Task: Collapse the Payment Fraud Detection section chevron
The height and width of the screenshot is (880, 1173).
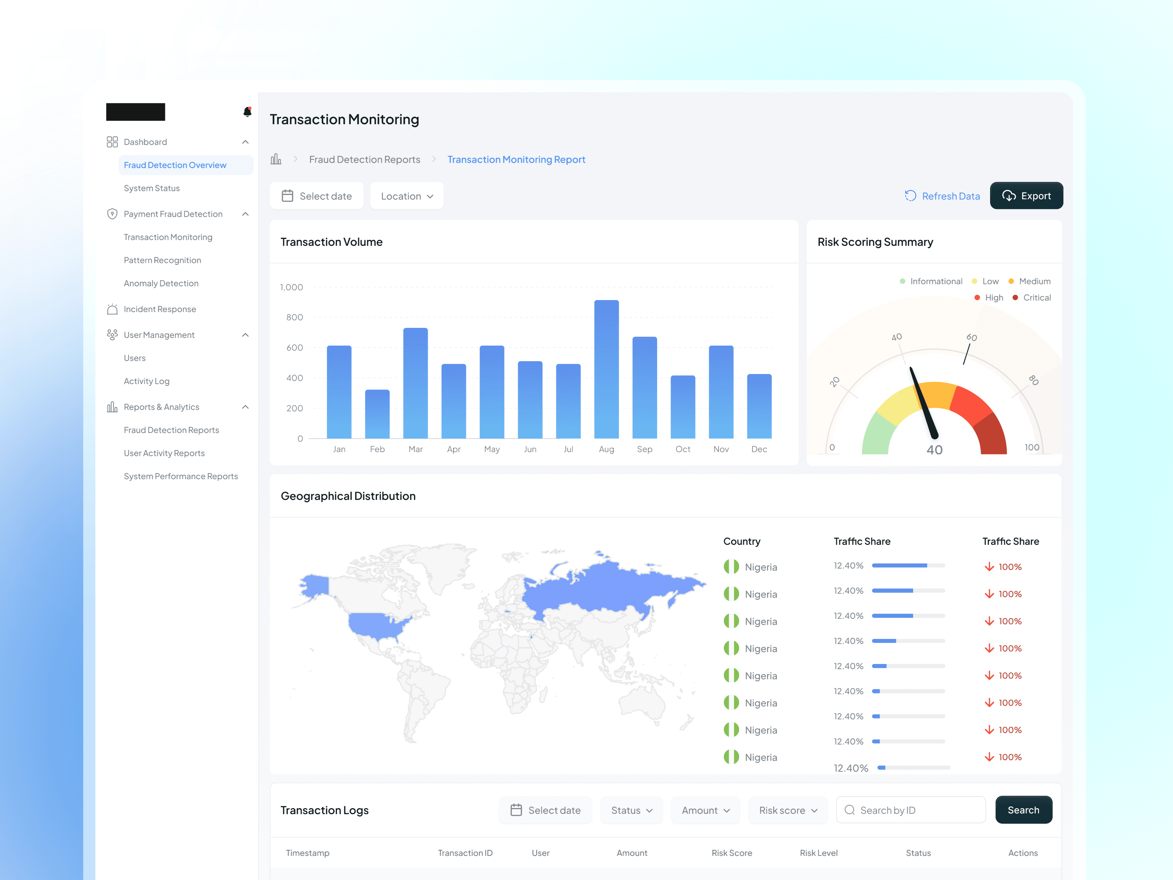Action: coord(245,214)
